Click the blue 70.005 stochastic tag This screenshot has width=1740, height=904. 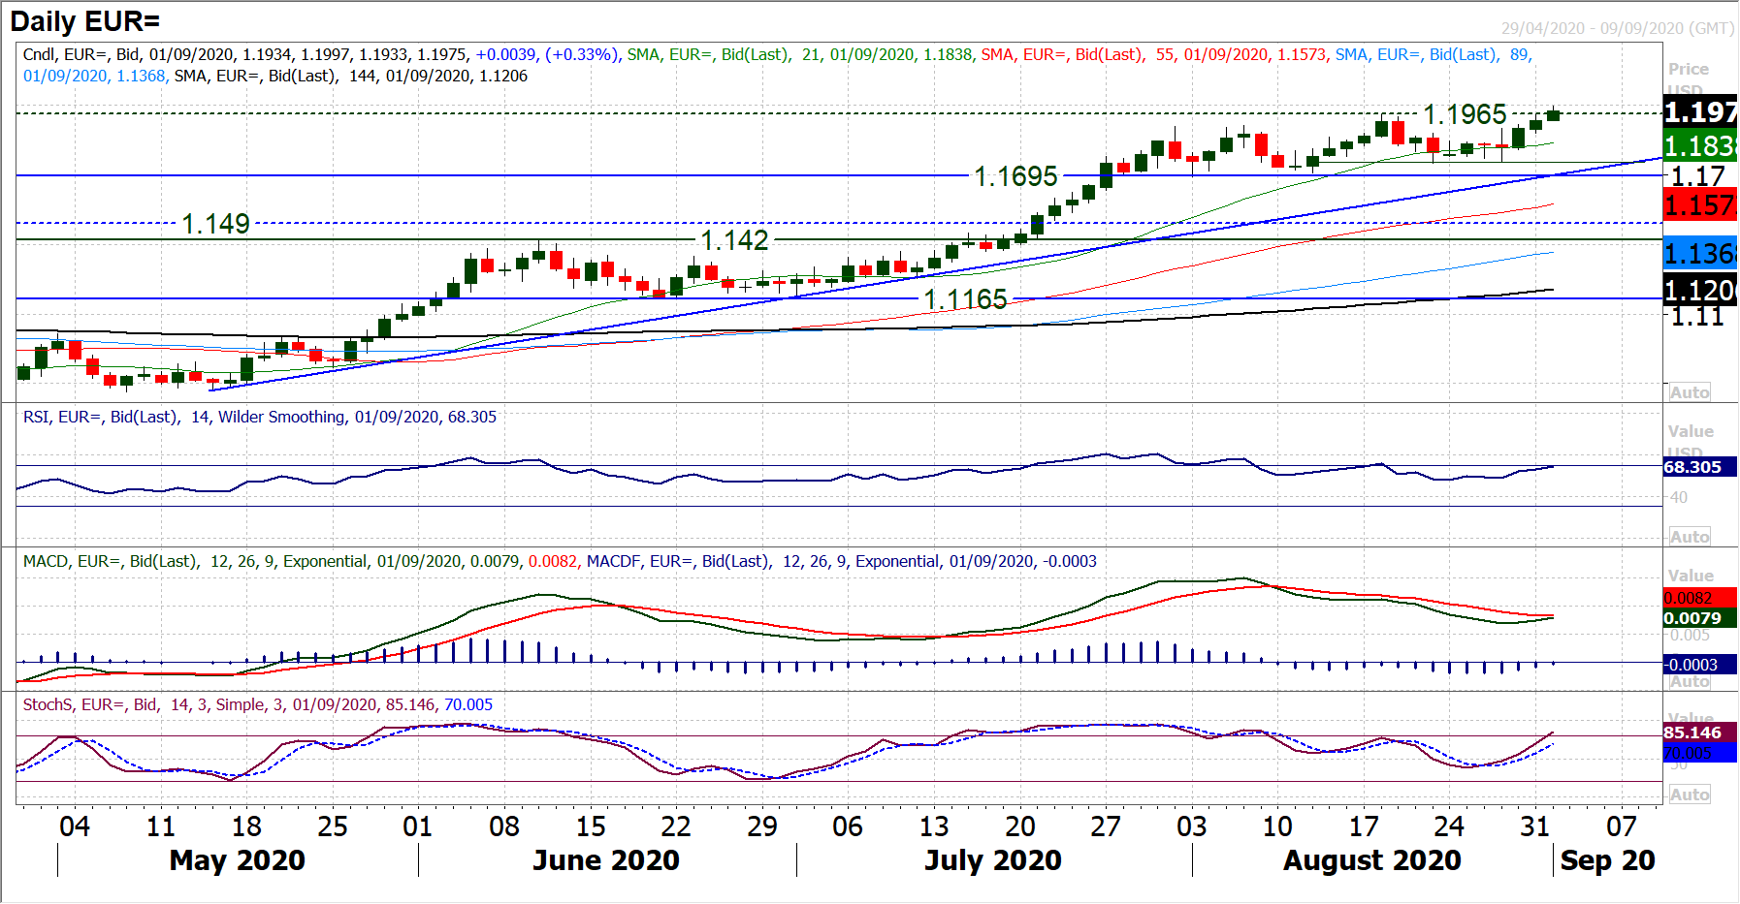1700,753
